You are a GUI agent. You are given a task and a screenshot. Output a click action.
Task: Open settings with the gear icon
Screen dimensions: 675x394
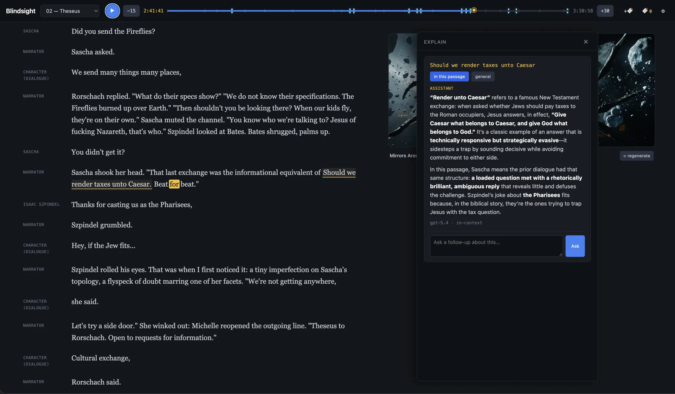click(x=663, y=11)
